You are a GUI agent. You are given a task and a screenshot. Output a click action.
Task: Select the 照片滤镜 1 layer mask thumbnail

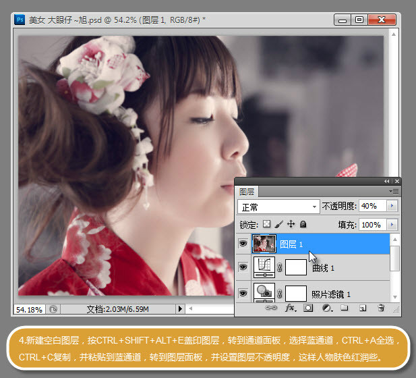coord(296,293)
